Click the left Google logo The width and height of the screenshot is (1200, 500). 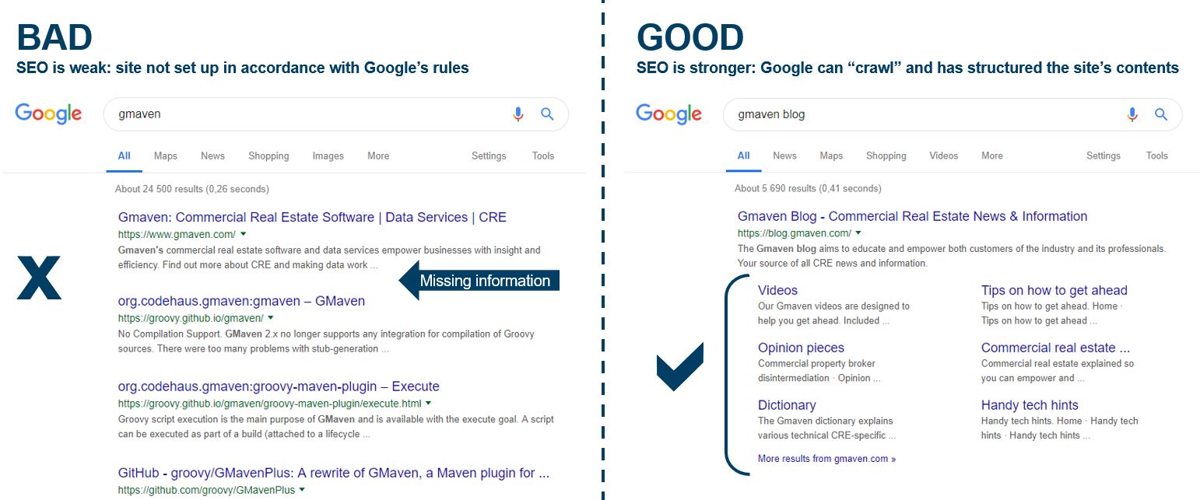click(x=48, y=114)
